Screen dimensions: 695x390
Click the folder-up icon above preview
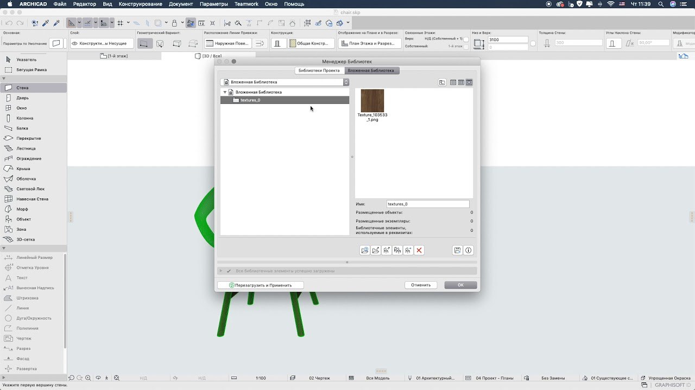point(442,82)
